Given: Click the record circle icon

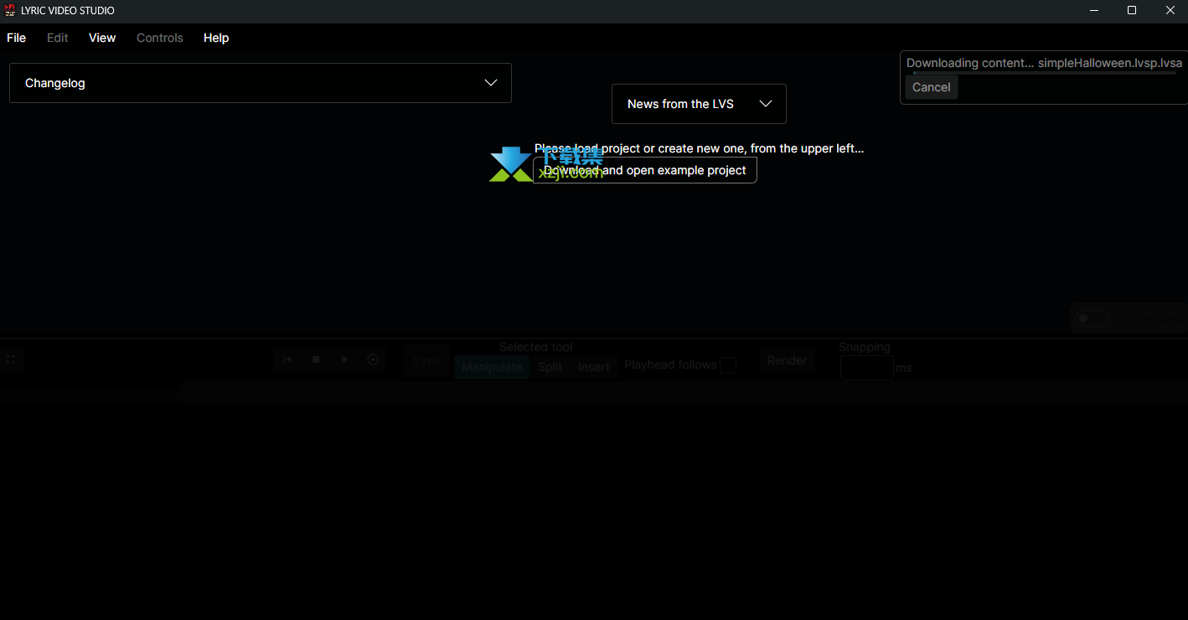Looking at the screenshot, I should 373,359.
